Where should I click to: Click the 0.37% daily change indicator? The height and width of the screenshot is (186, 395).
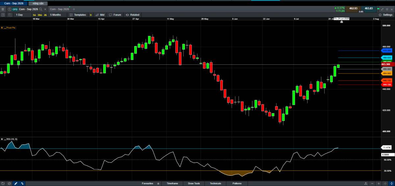(339, 8)
